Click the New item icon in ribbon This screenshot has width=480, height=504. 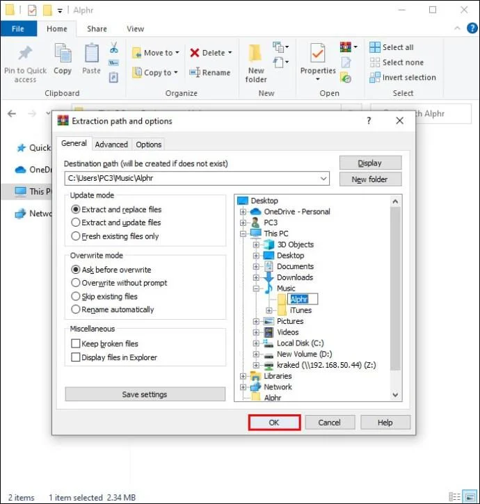(278, 47)
